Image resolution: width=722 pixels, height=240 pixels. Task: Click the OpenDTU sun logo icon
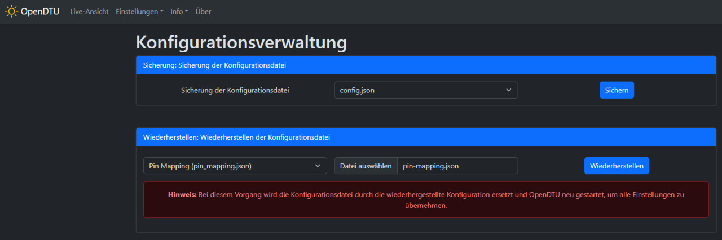(x=11, y=11)
